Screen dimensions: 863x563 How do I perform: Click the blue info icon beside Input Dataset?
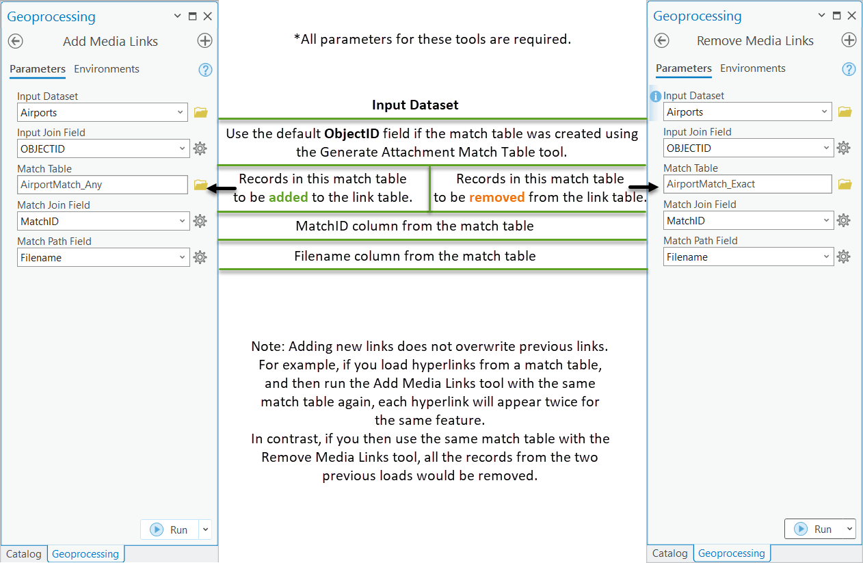pos(654,96)
